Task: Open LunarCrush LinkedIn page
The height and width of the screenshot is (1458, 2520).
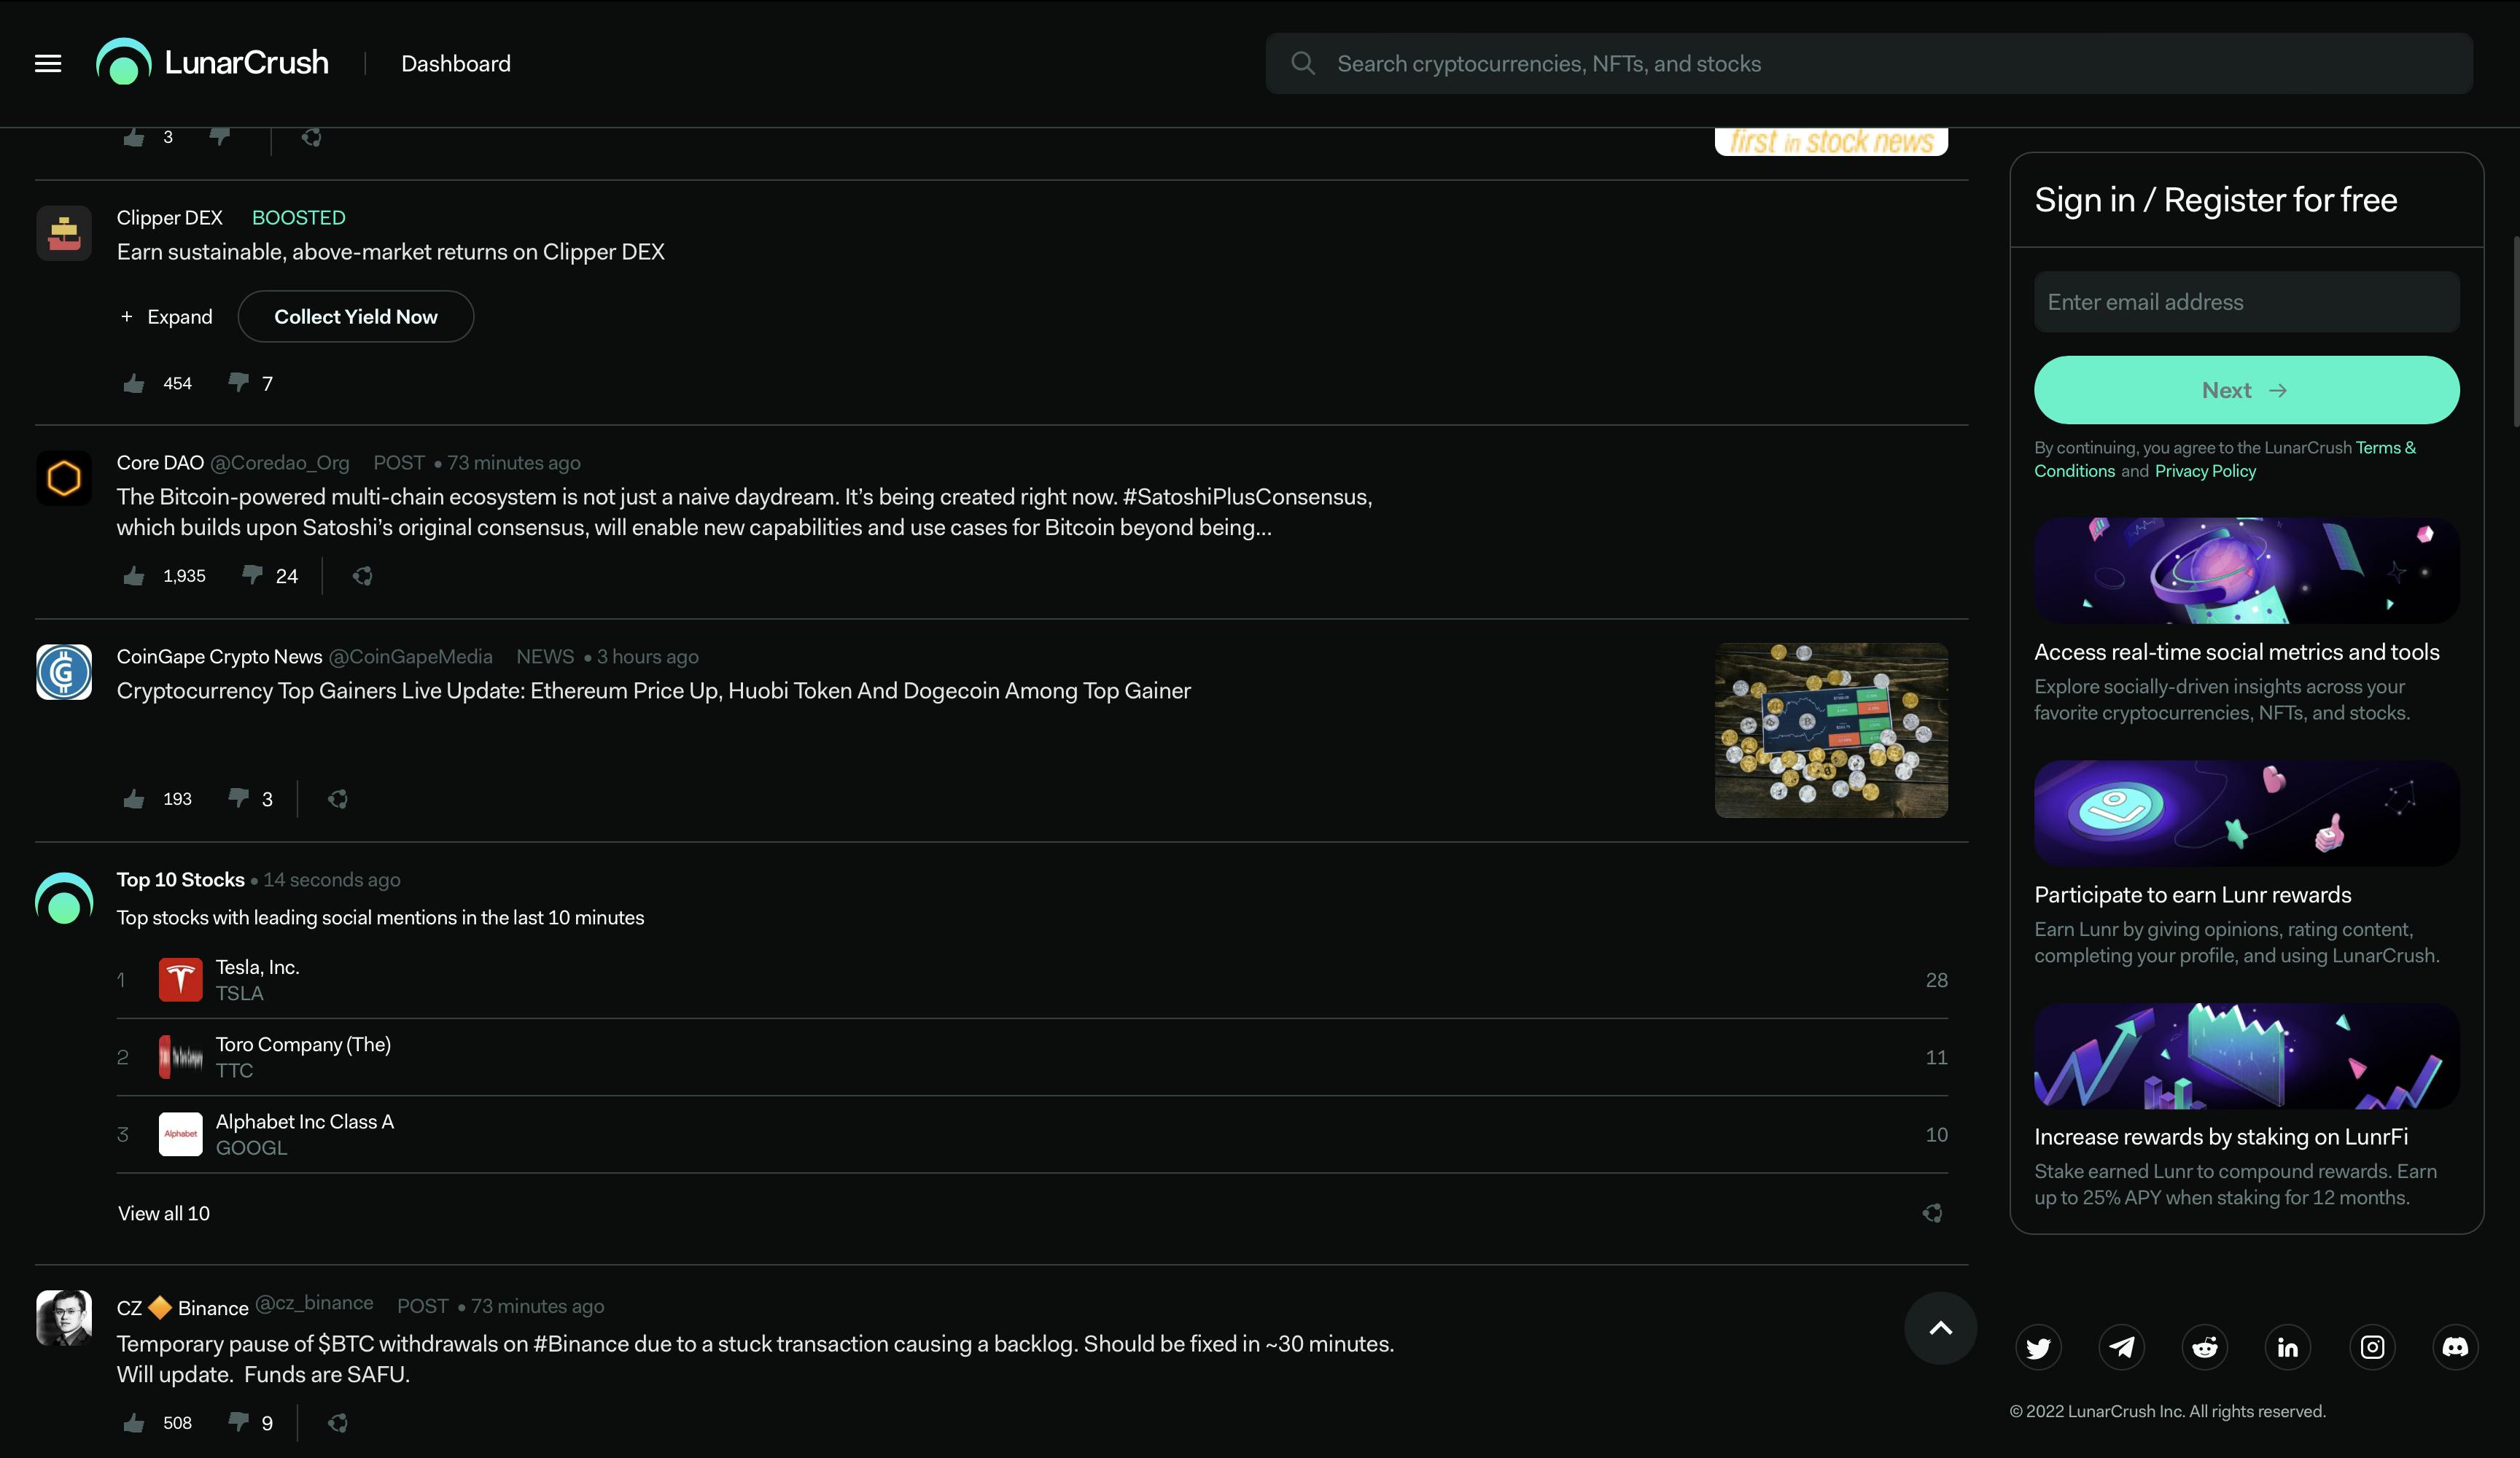Action: tap(2288, 1347)
